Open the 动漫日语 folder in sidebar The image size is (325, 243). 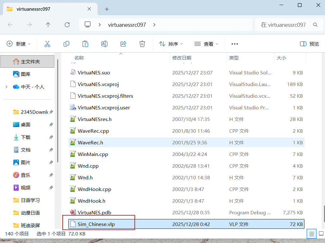26,213
